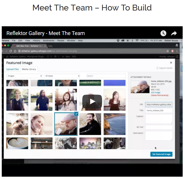
Task: Select the laughing blonde woman thumbnail
Action: [x=41, y=124]
